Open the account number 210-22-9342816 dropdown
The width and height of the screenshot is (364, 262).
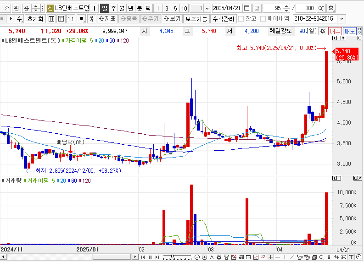click(x=342, y=19)
